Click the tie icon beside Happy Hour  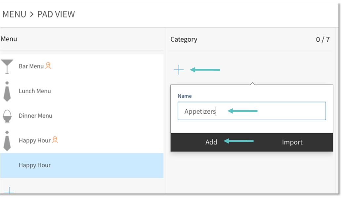click(x=7, y=141)
